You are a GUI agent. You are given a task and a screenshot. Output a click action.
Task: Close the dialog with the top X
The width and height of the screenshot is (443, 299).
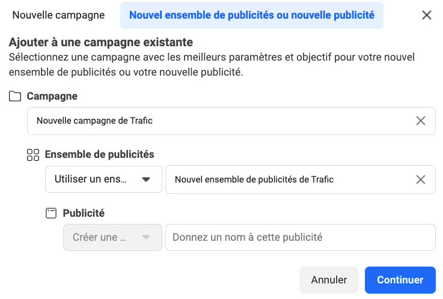click(x=427, y=15)
